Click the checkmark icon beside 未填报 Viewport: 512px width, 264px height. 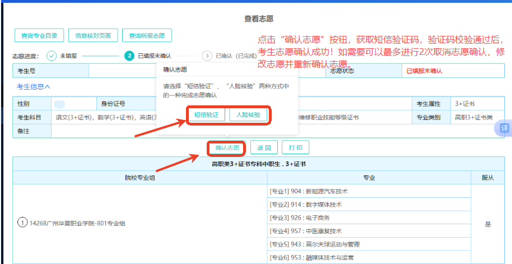(x=52, y=56)
